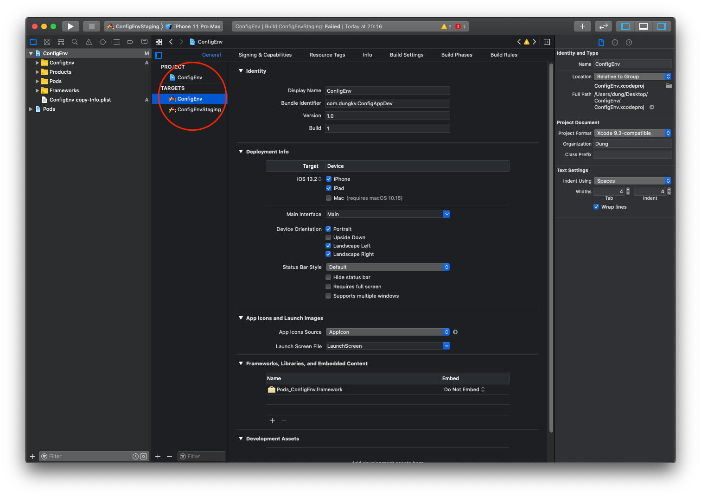The height and width of the screenshot is (497, 701).
Task: Toggle Landscape Left orientation
Action: 328,246
